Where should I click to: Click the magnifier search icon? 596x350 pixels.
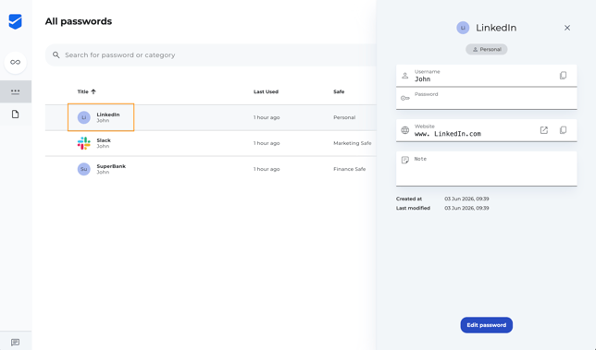coord(56,55)
